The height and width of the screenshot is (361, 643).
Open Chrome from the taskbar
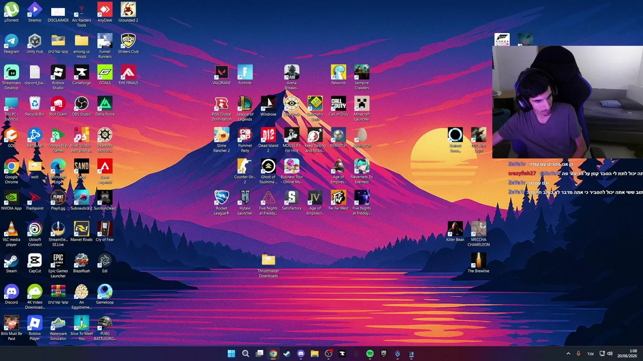tap(273, 354)
